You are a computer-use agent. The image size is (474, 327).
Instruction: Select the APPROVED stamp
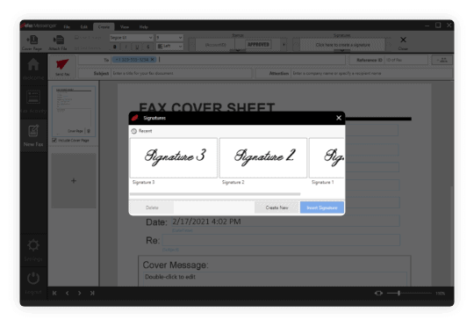click(x=258, y=45)
